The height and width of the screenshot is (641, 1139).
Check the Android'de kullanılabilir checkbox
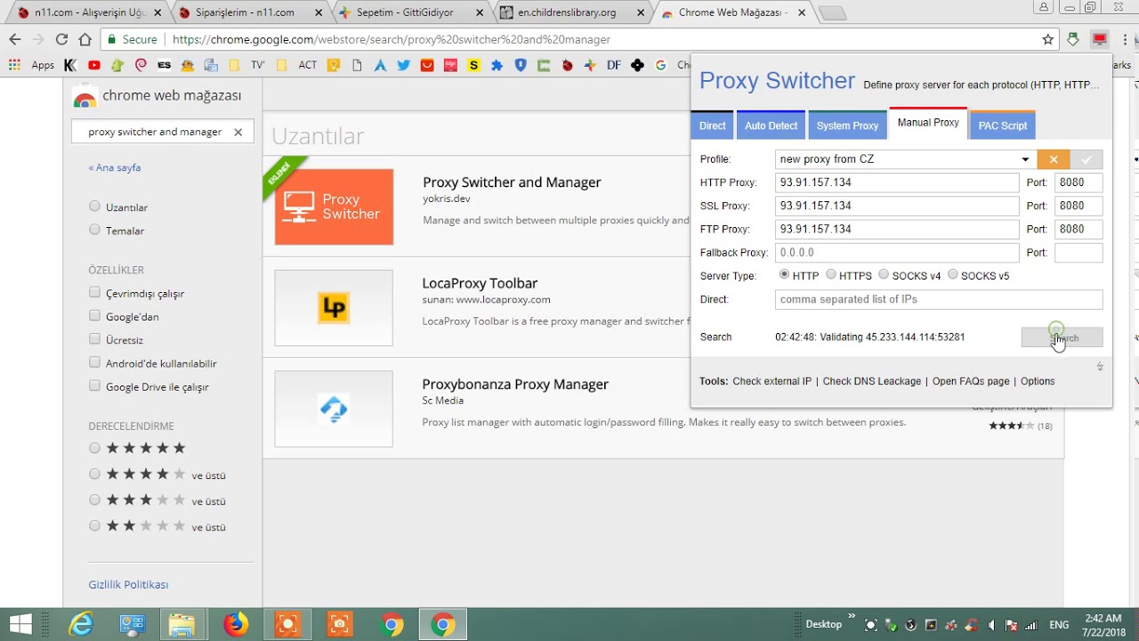click(94, 362)
